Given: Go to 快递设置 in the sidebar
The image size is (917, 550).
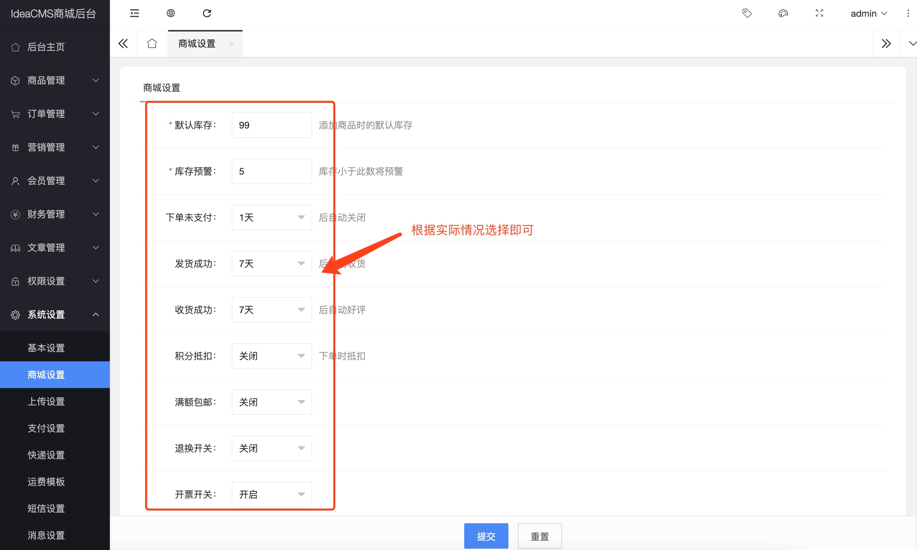Looking at the screenshot, I should (46, 455).
